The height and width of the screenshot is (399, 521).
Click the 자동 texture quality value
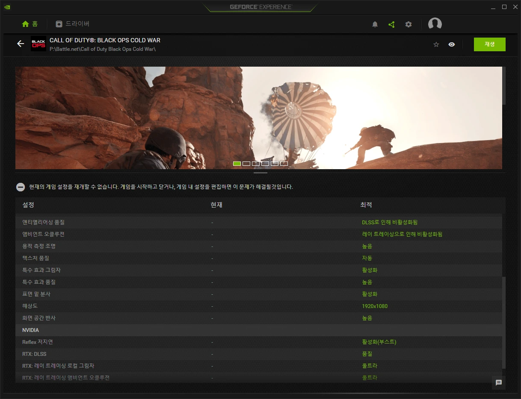(367, 258)
